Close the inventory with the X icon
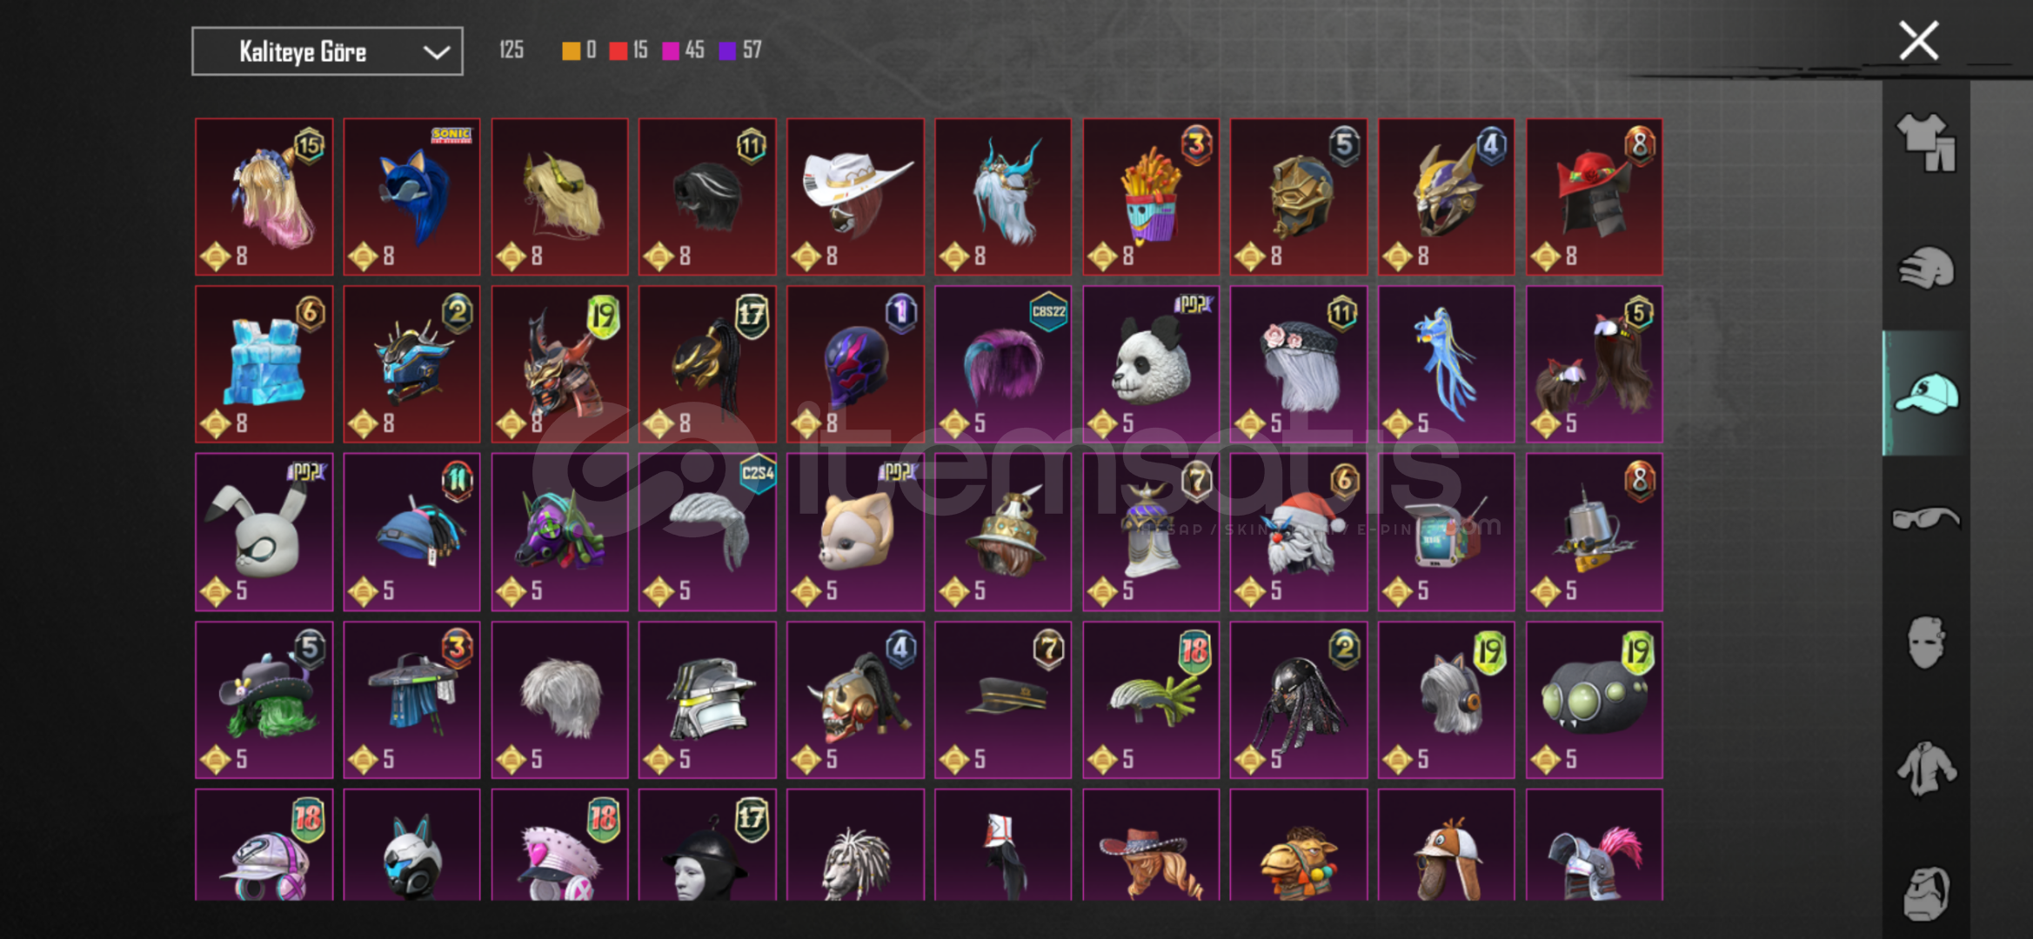This screenshot has width=2033, height=939. tap(1918, 41)
